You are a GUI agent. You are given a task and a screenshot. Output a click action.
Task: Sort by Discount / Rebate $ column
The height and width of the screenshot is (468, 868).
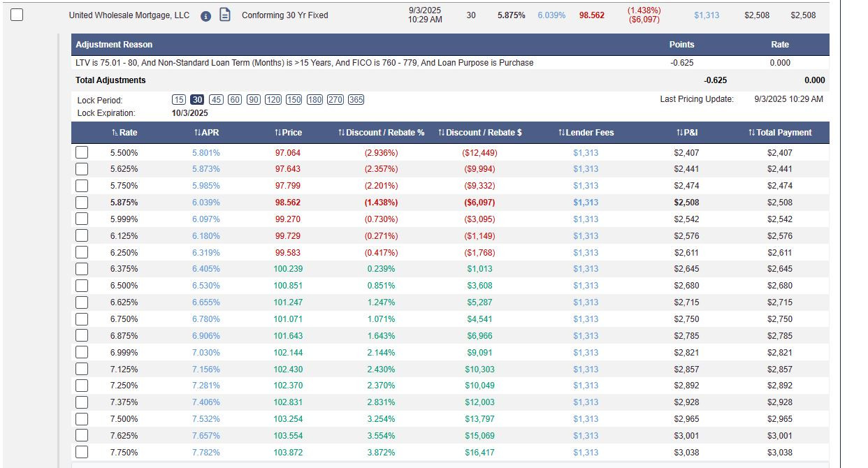[x=480, y=133]
